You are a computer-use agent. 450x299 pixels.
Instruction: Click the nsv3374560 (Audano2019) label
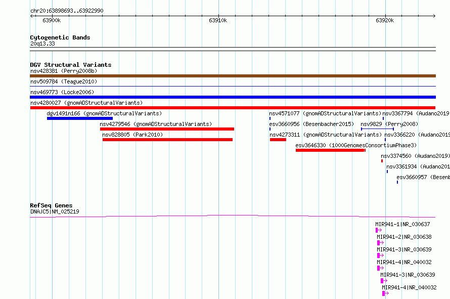[415, 156]
